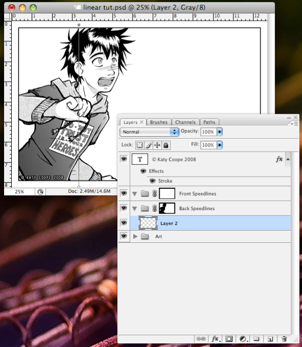Click Back Speedlines mask link icon
Image resolution: width=302 pixels, height=347 pixels.
coord(155,208)
